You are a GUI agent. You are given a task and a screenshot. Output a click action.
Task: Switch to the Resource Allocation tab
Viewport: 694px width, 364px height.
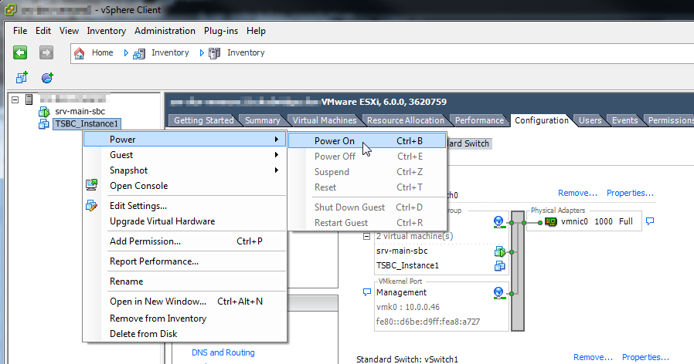coord(406,120)
